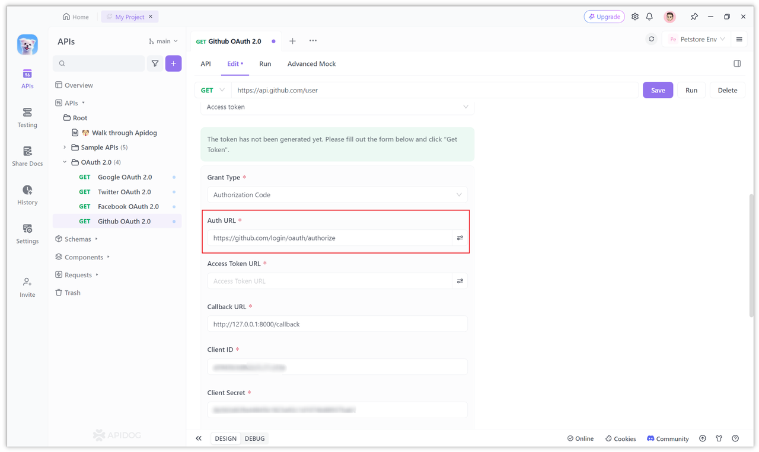The width and height of the screenshot is (759, 452).
Task: Open the Petstore Env environment dropdown
Action: [x=697, y=39]
